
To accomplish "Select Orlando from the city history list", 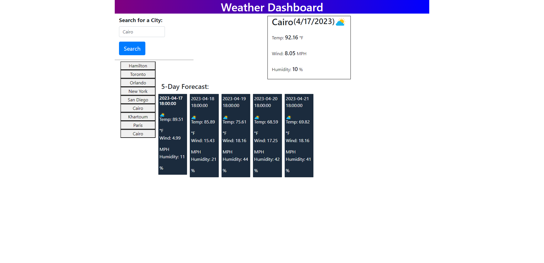I will point(138,83).
